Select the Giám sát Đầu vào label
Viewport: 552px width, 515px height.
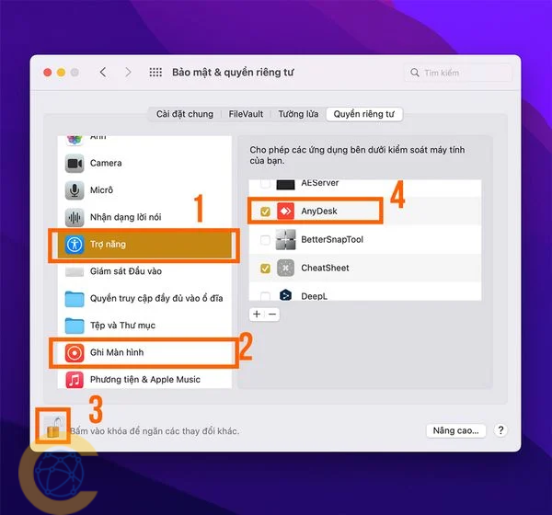point(126,271)
